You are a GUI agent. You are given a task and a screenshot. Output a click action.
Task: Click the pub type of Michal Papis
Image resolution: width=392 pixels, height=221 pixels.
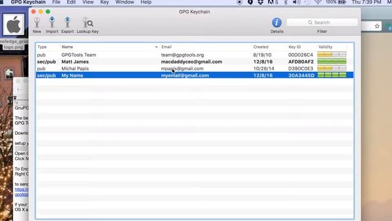[41, 68]
